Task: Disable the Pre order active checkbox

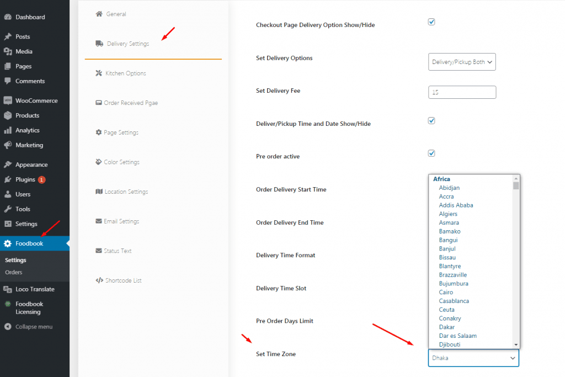Action: point(431,153)
